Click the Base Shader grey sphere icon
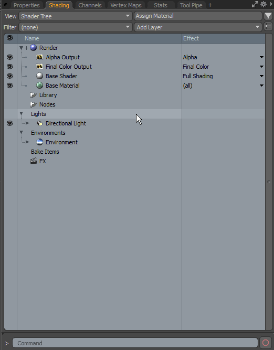The image size is (274, 350). [39, 76]
